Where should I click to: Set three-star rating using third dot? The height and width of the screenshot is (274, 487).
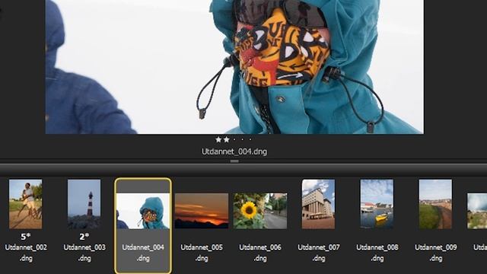click(x=234, y=140)
